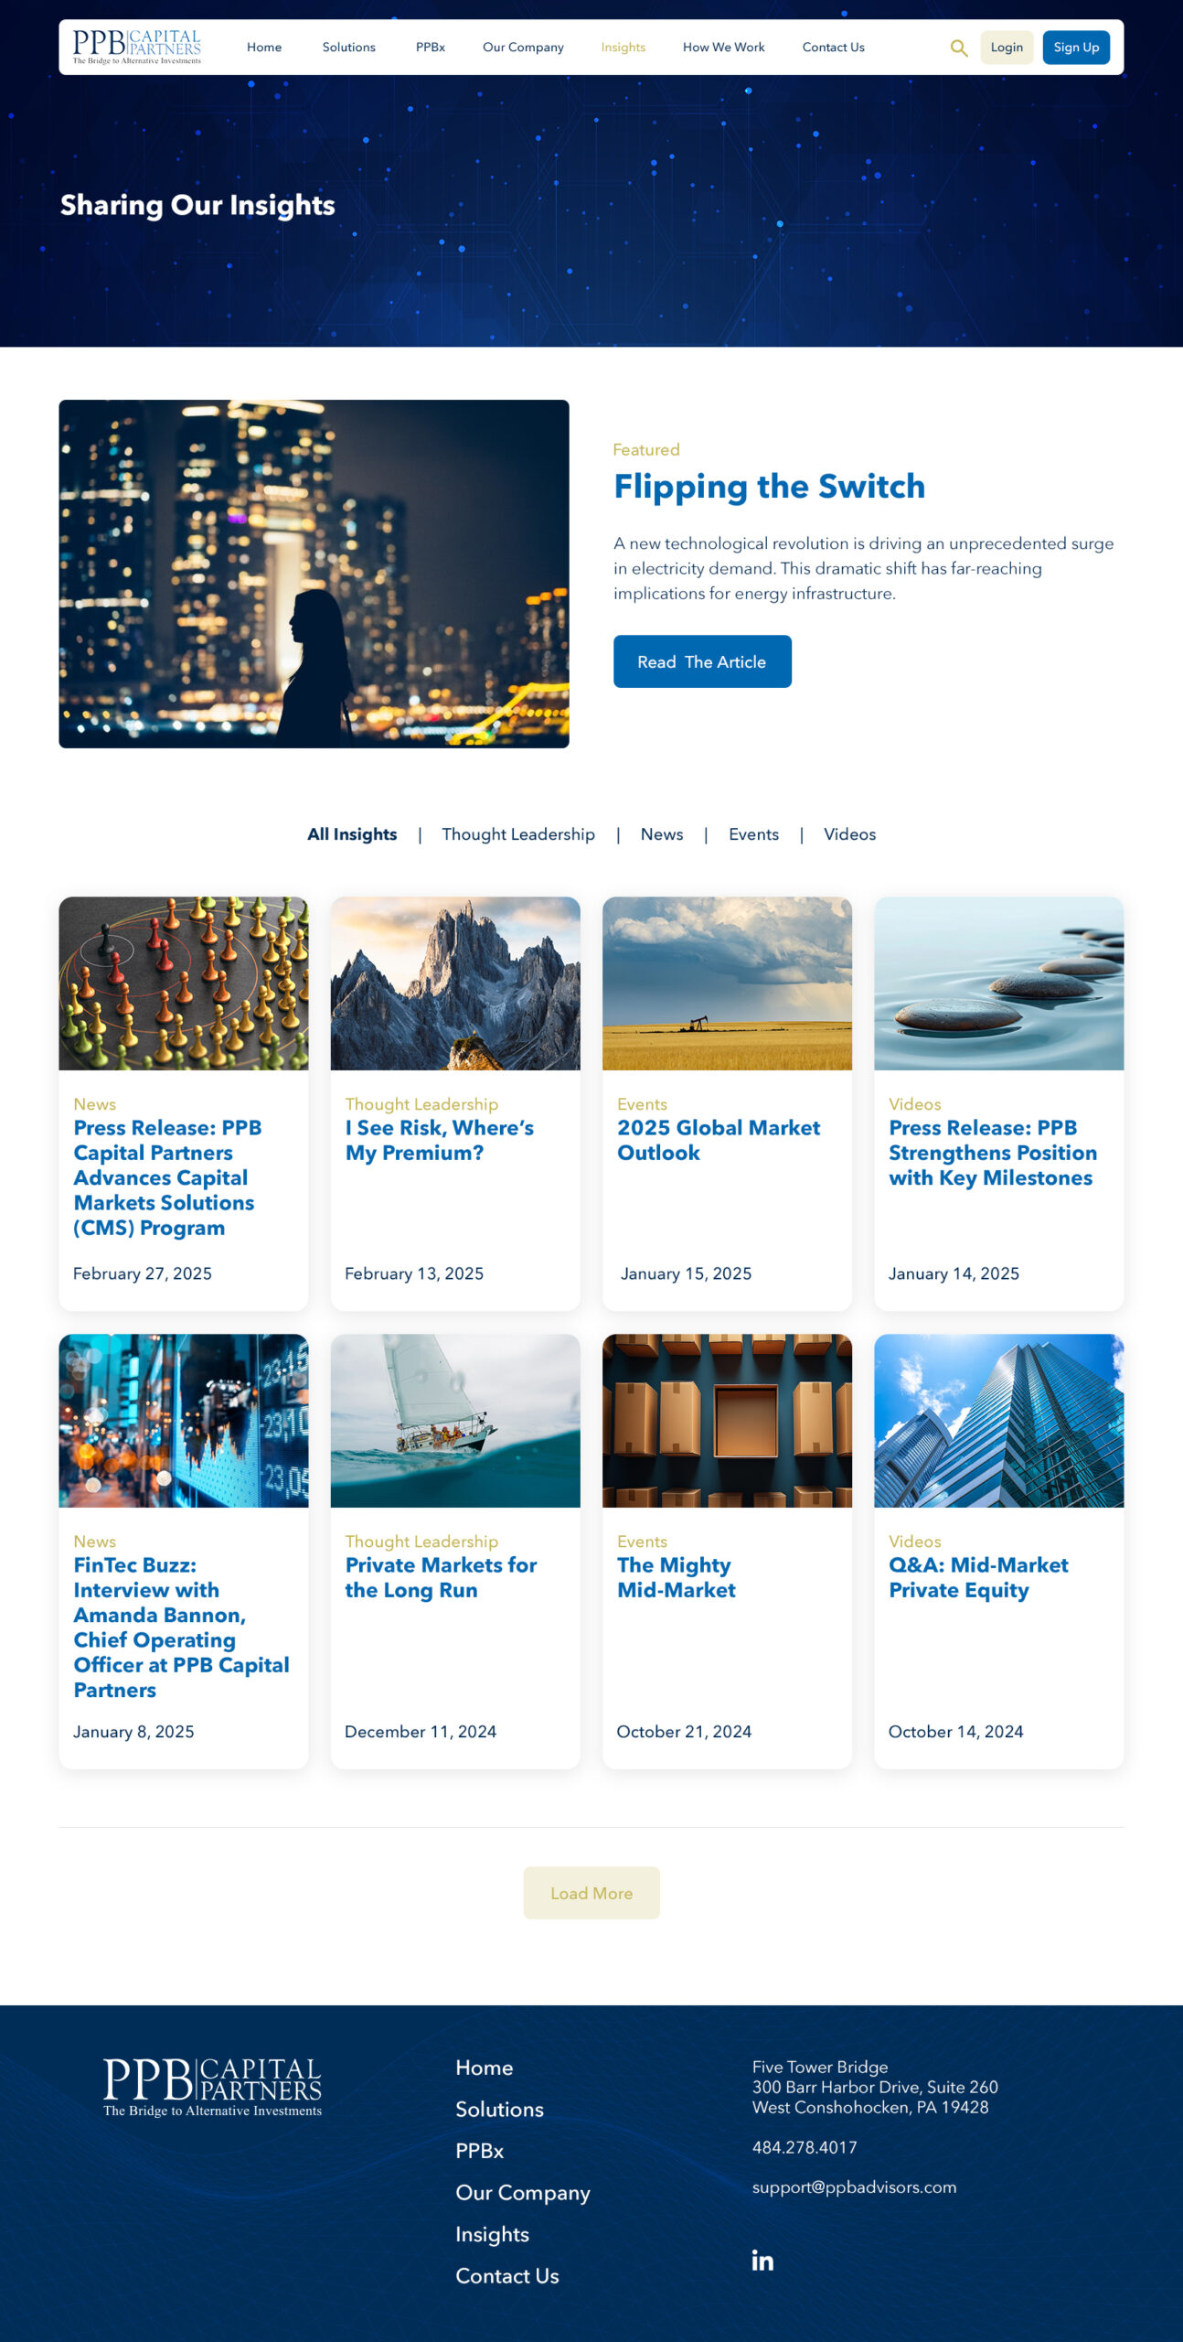The width and height of the screenshot is (1183, 2342).
Task: Open Press Release Strengthens Position with Key Milestones
Action: point(993,1153)
